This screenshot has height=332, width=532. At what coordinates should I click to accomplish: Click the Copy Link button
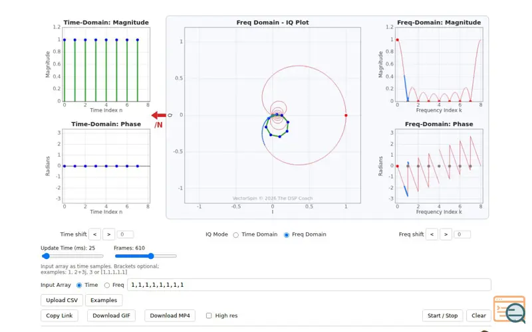click(x=59, y=316)
